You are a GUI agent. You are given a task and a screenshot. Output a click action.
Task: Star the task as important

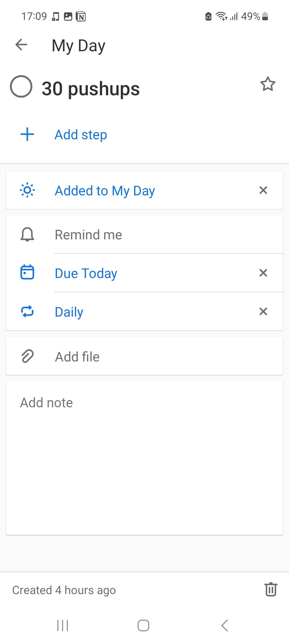pos(268,84)
